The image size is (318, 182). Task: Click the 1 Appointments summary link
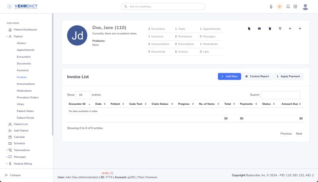tap(210, 29)
